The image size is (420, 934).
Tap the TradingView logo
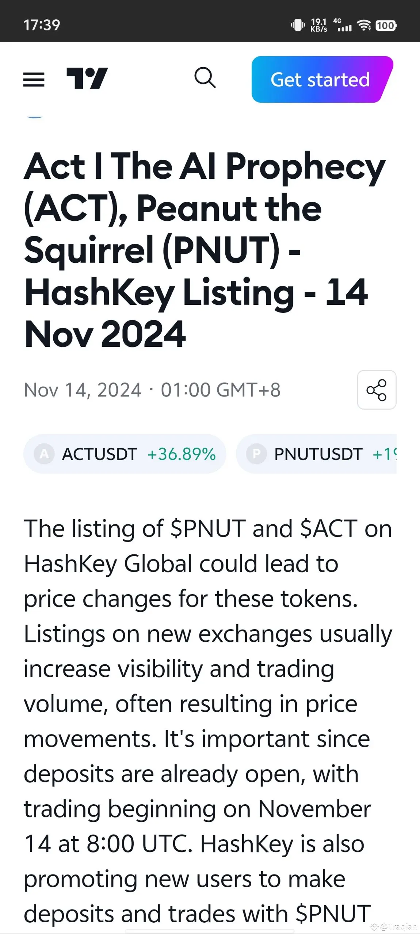click(87, 78)
